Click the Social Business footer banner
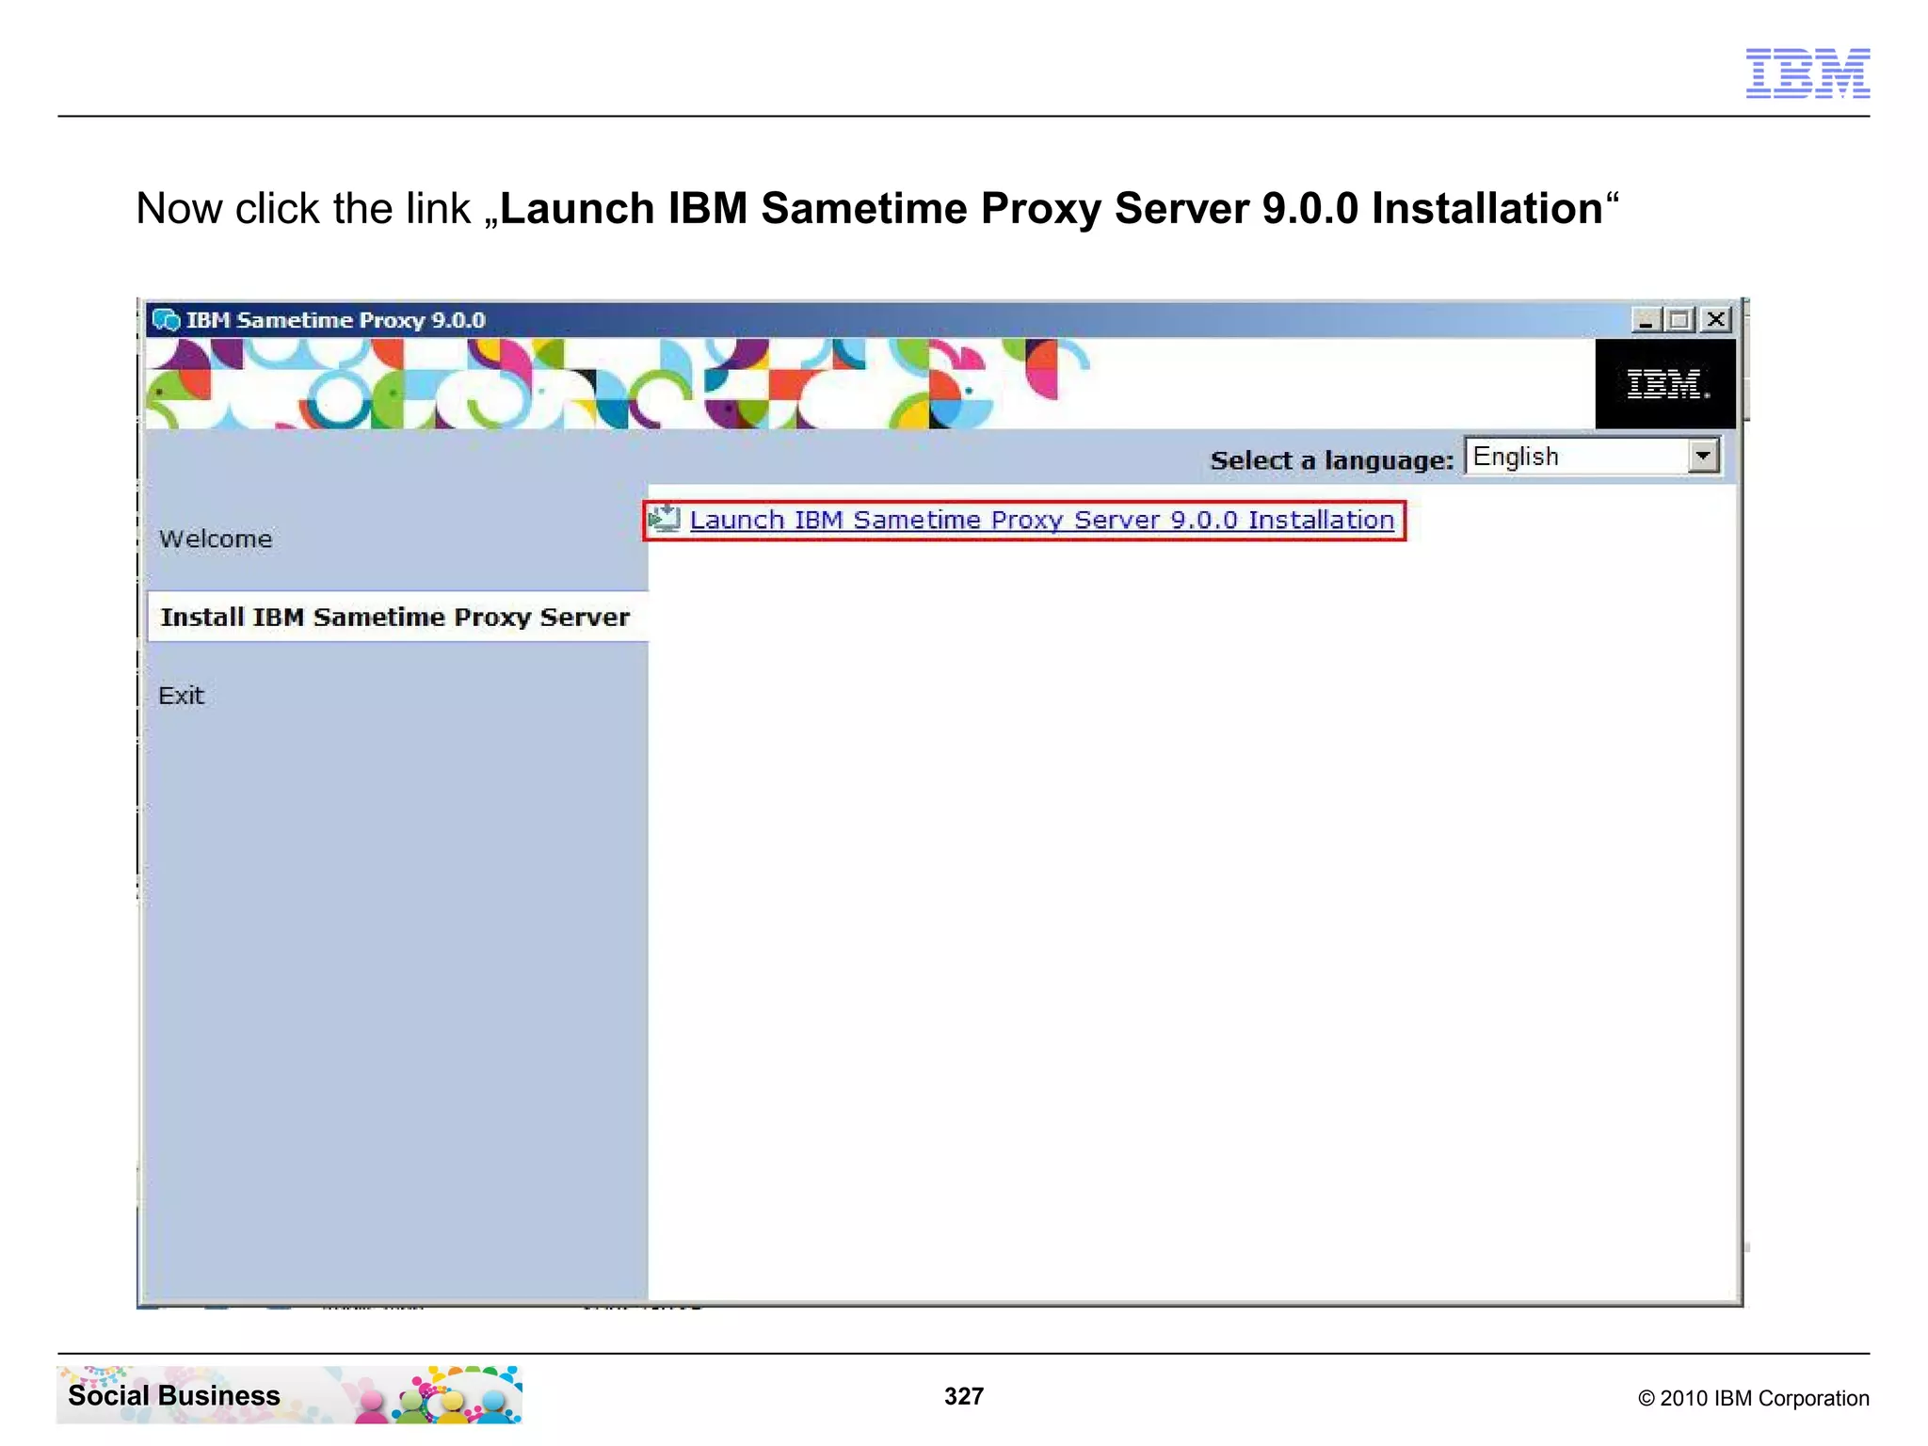Viewport: 1928px width, 1446px height. (289, 1394)
